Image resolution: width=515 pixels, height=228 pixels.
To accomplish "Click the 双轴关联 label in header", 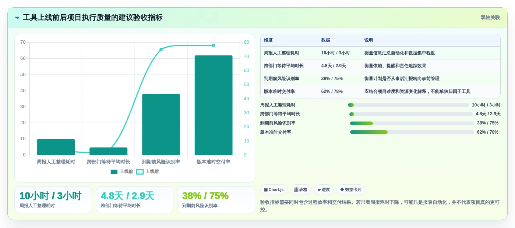I will click(x=490, y=18).
